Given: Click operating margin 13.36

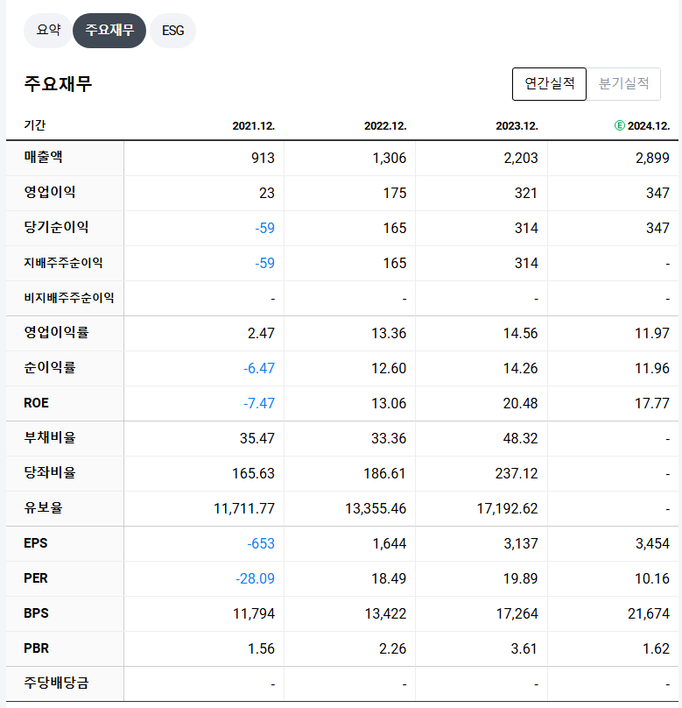Looking at the screenshot, I should (389, 333).
